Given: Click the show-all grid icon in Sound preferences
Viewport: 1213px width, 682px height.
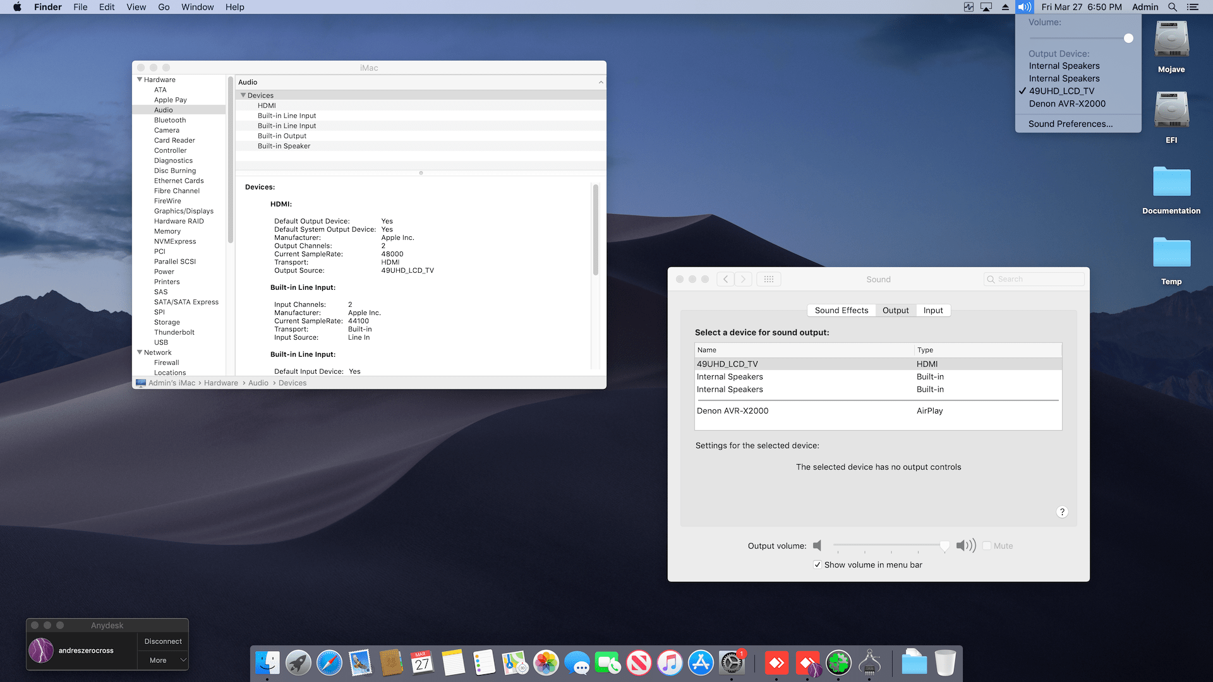Looking at the screenshot, I should [768, 279].
